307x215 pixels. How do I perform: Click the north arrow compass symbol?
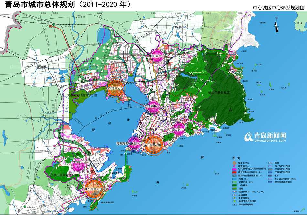coord(276,27)
